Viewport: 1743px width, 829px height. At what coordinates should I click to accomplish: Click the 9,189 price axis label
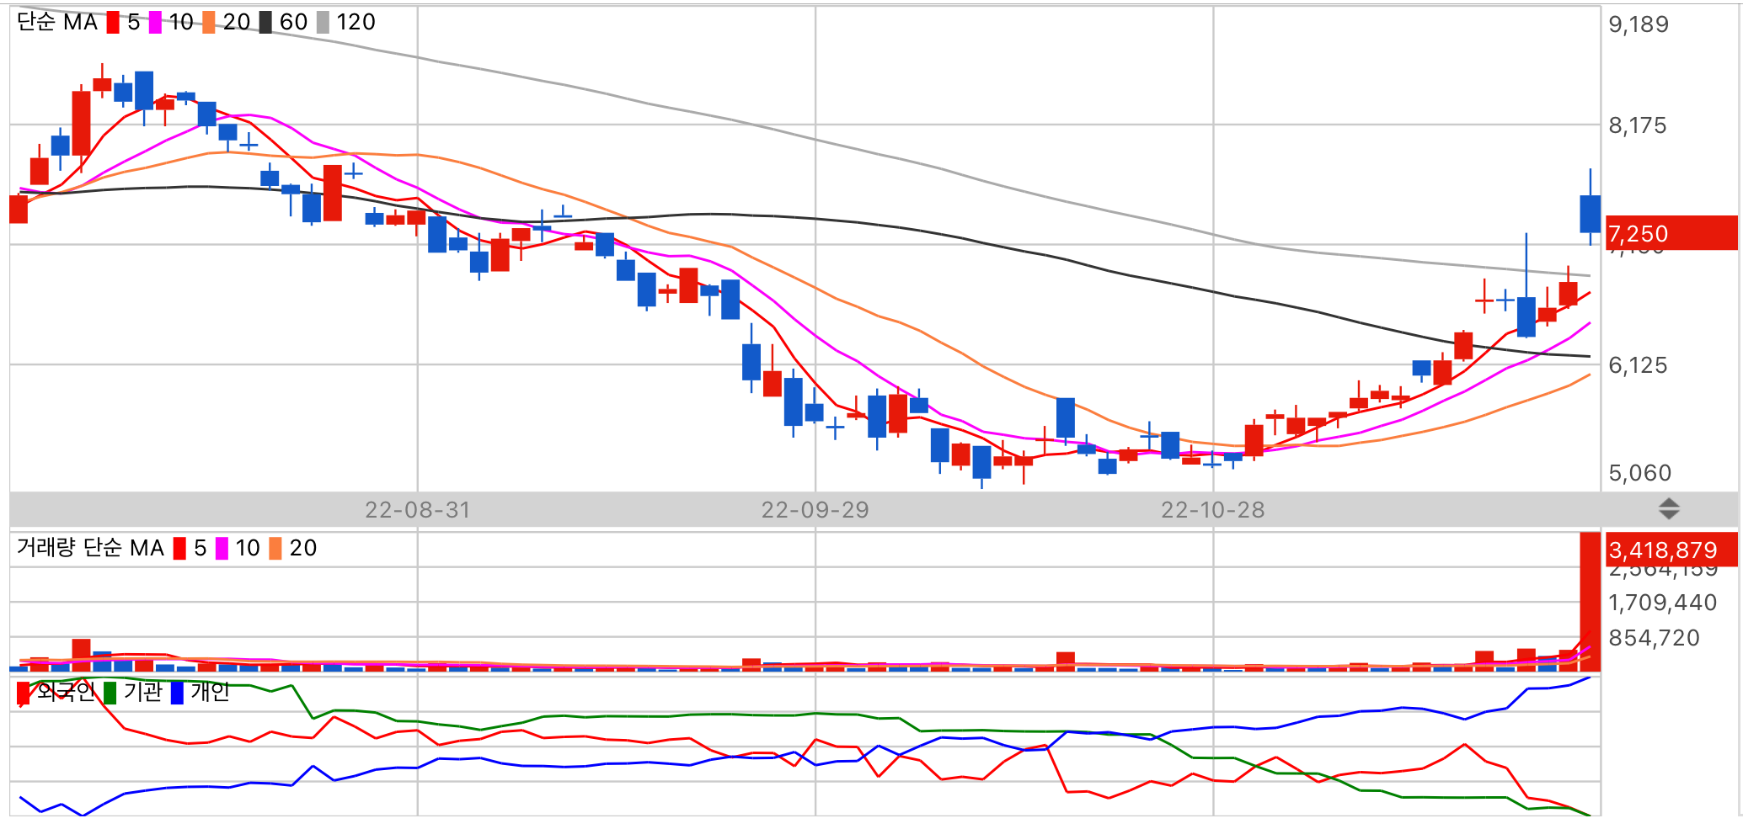pos(1639,24)
